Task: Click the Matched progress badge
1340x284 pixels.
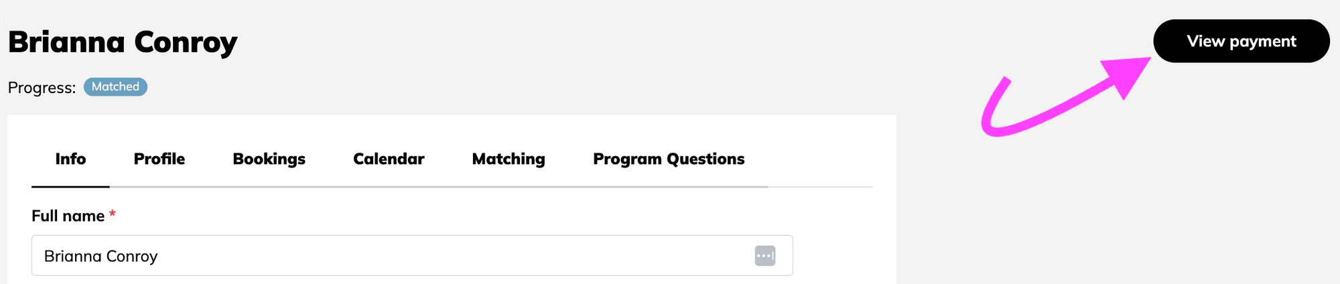Action: (115, 87)
